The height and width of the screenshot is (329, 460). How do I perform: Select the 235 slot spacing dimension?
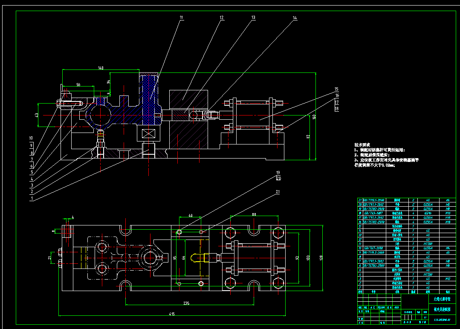186,303
